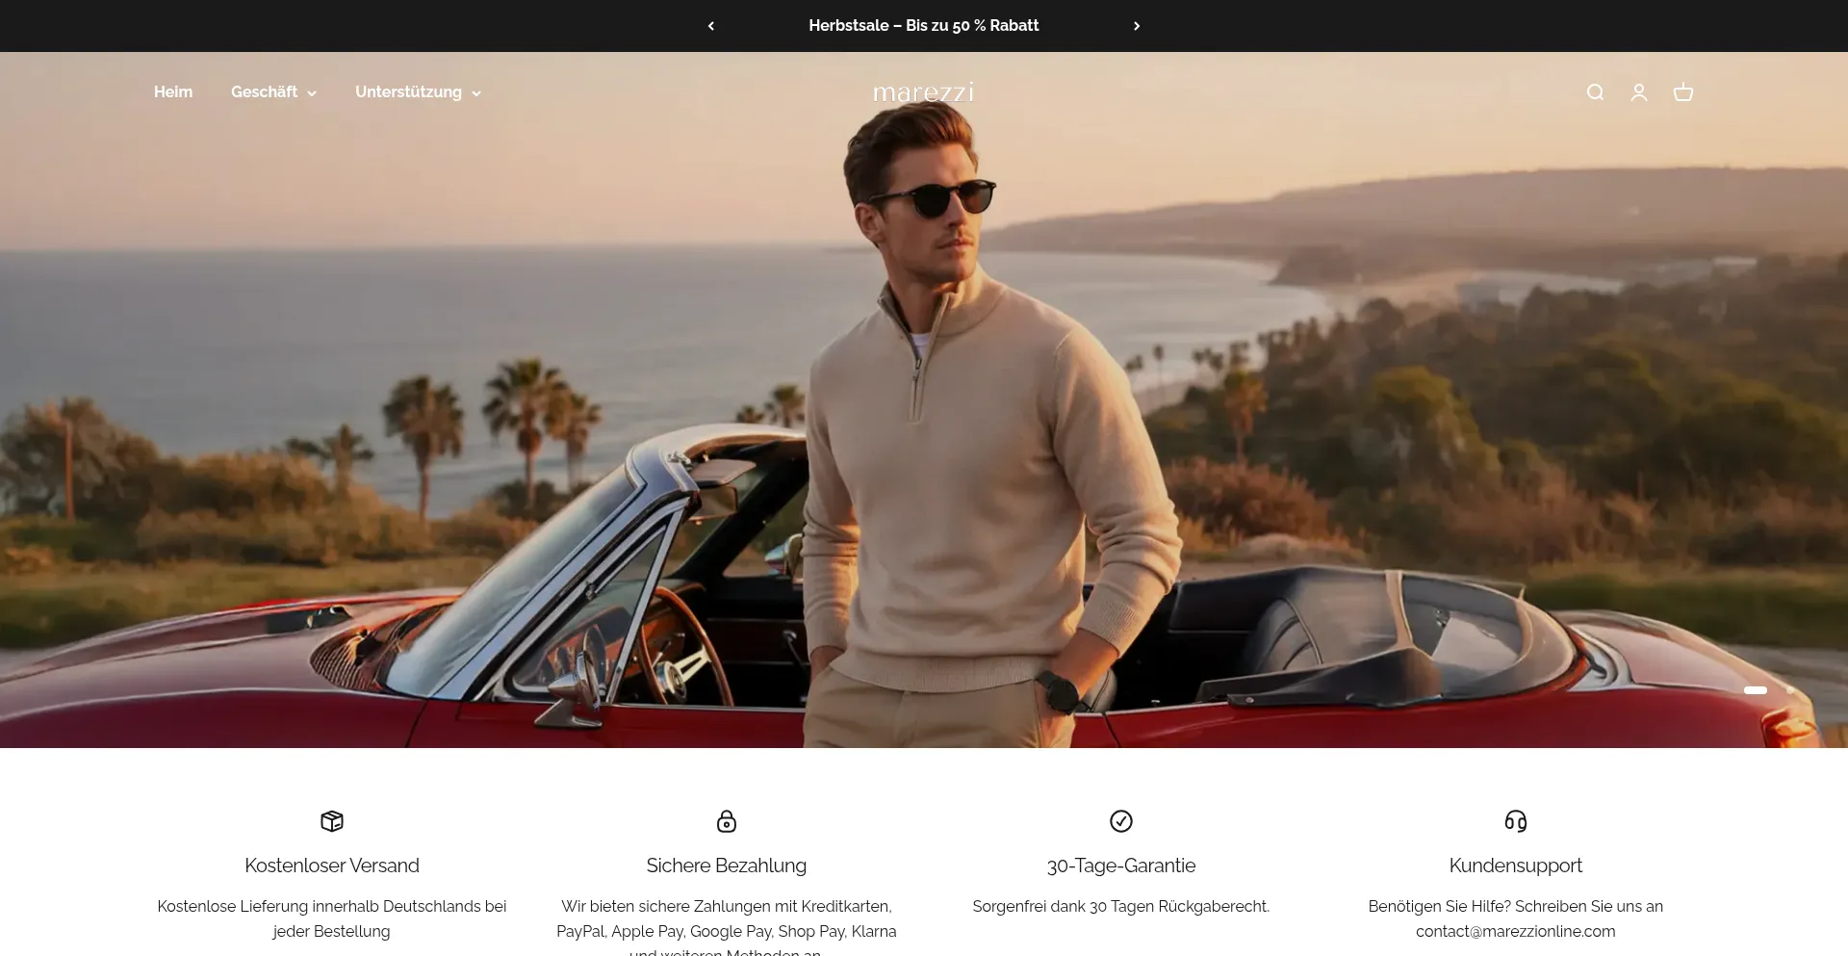Viewport: 1848px width, 956px height.
Task: Click the Herbstsale 50 % Rabatt announcement
Action: 924,26
